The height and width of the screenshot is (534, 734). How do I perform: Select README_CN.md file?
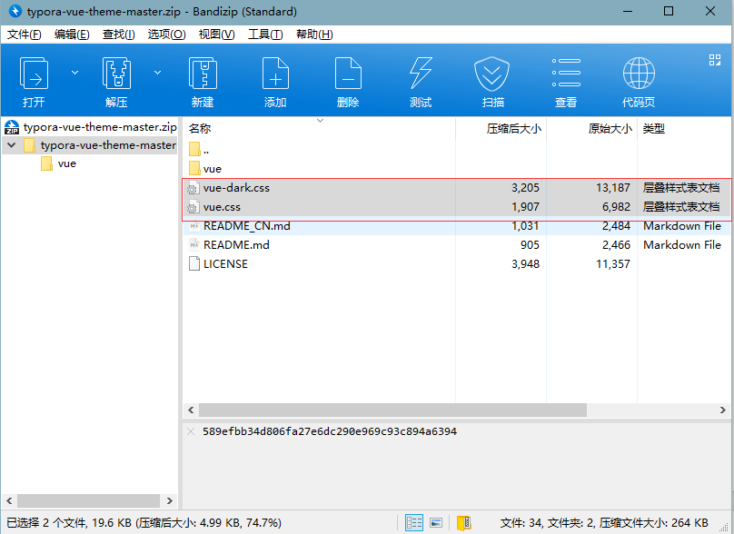(456, 226)
